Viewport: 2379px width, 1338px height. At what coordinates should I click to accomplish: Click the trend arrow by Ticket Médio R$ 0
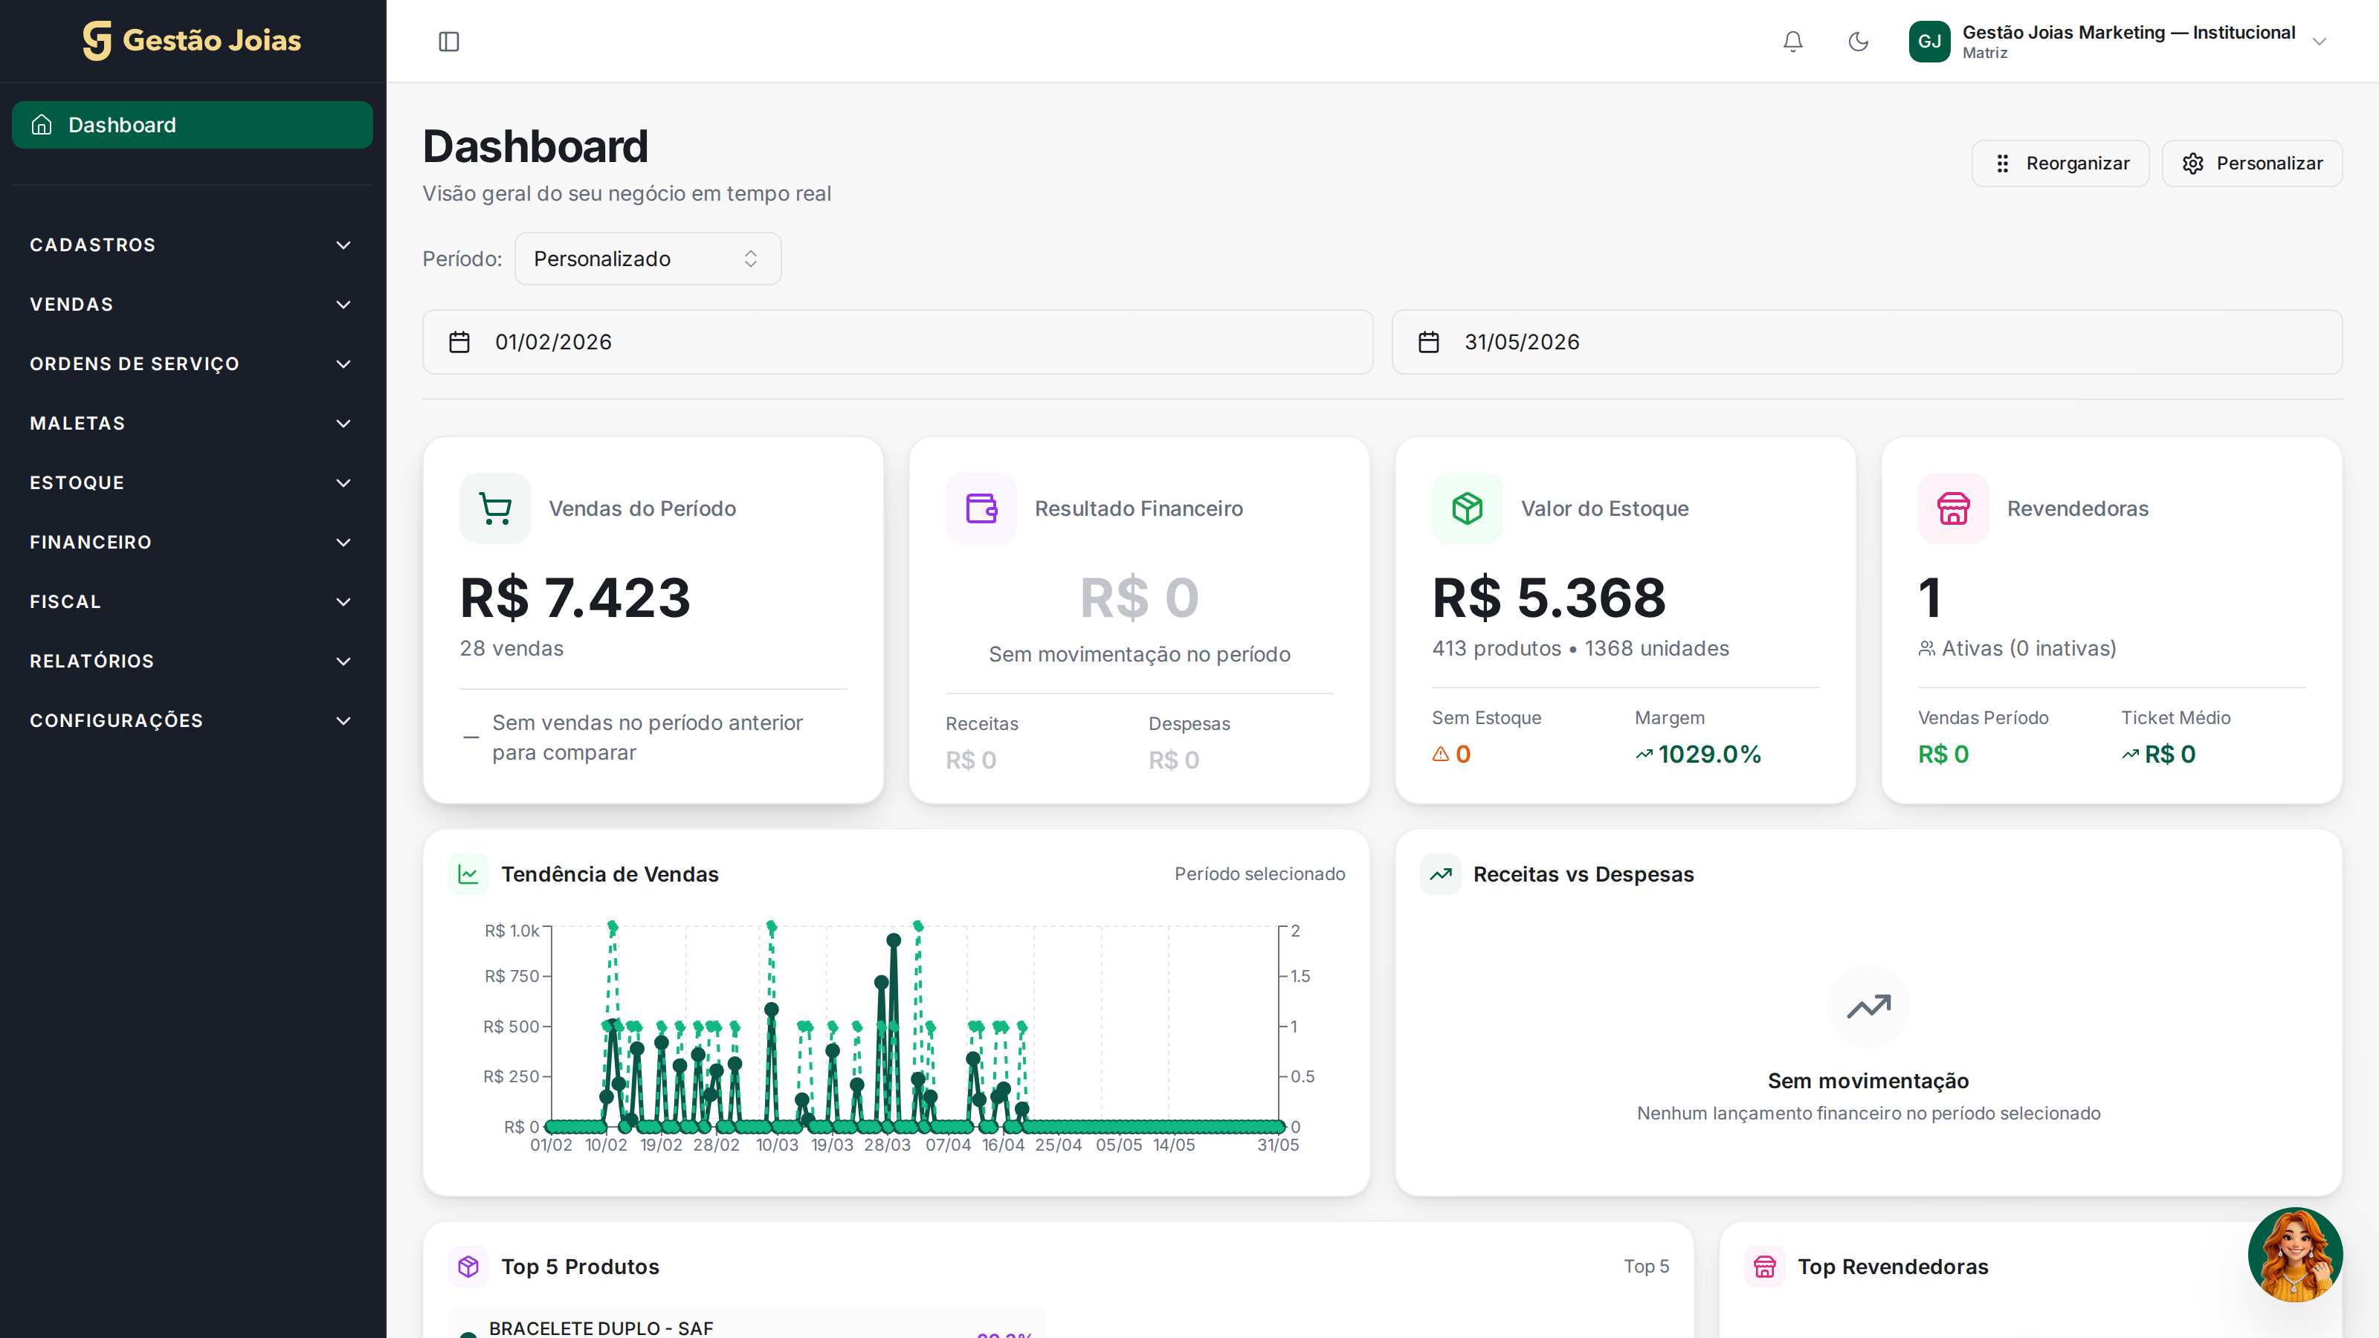pos(2130,754)
